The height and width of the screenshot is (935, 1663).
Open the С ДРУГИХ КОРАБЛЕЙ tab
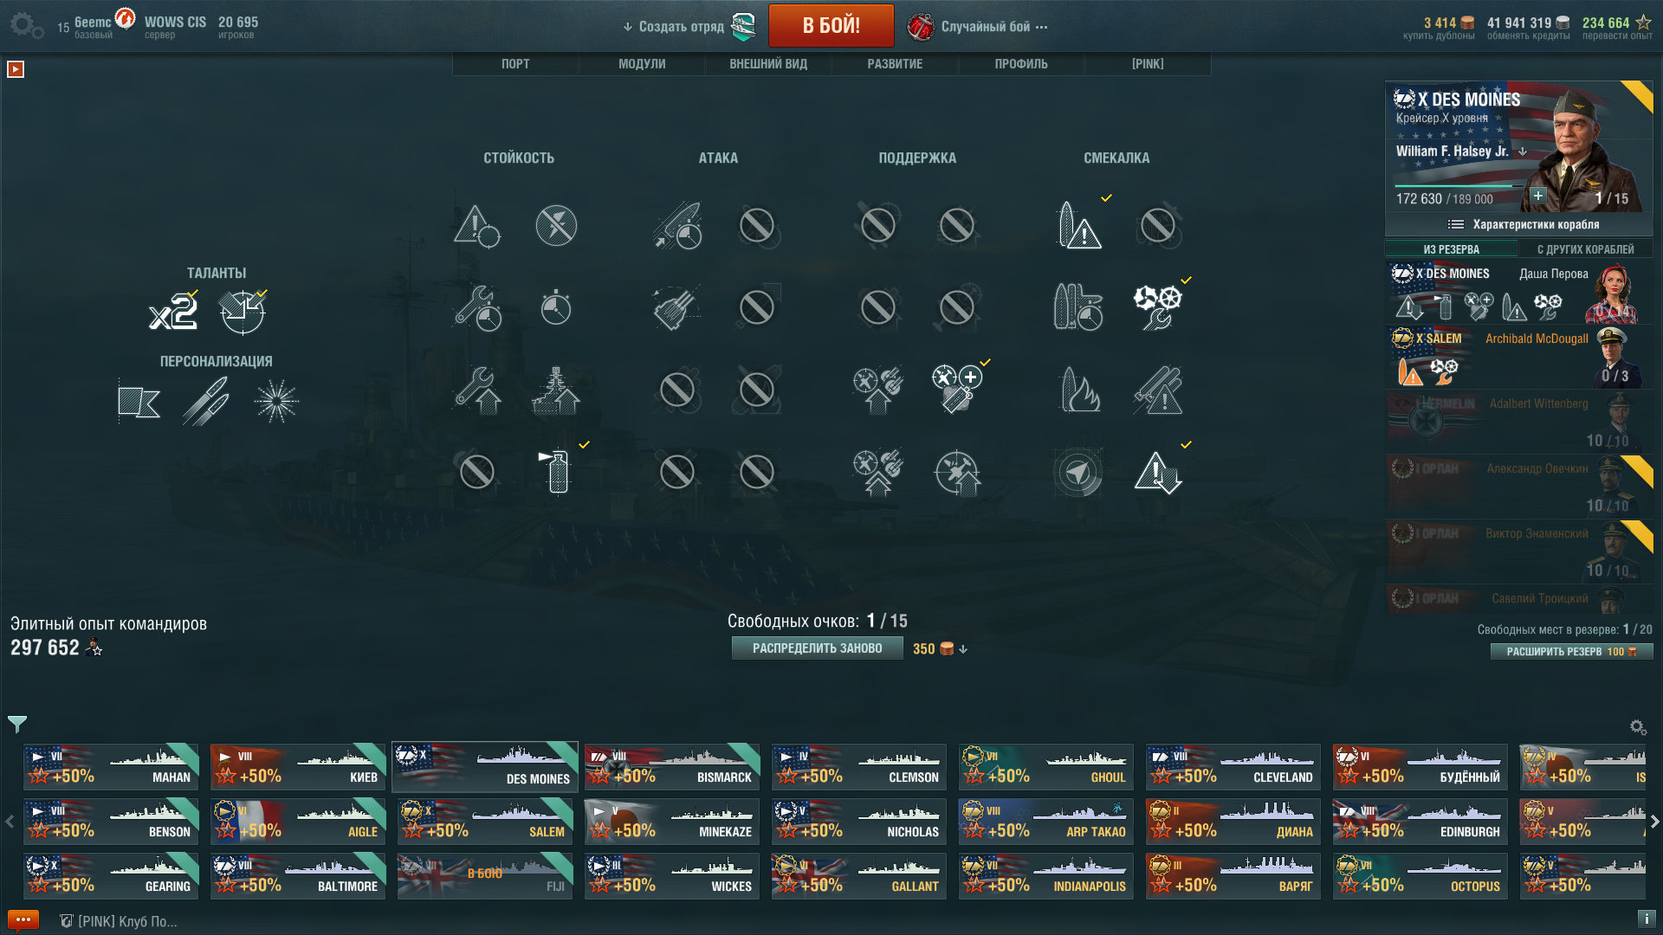1585,249
